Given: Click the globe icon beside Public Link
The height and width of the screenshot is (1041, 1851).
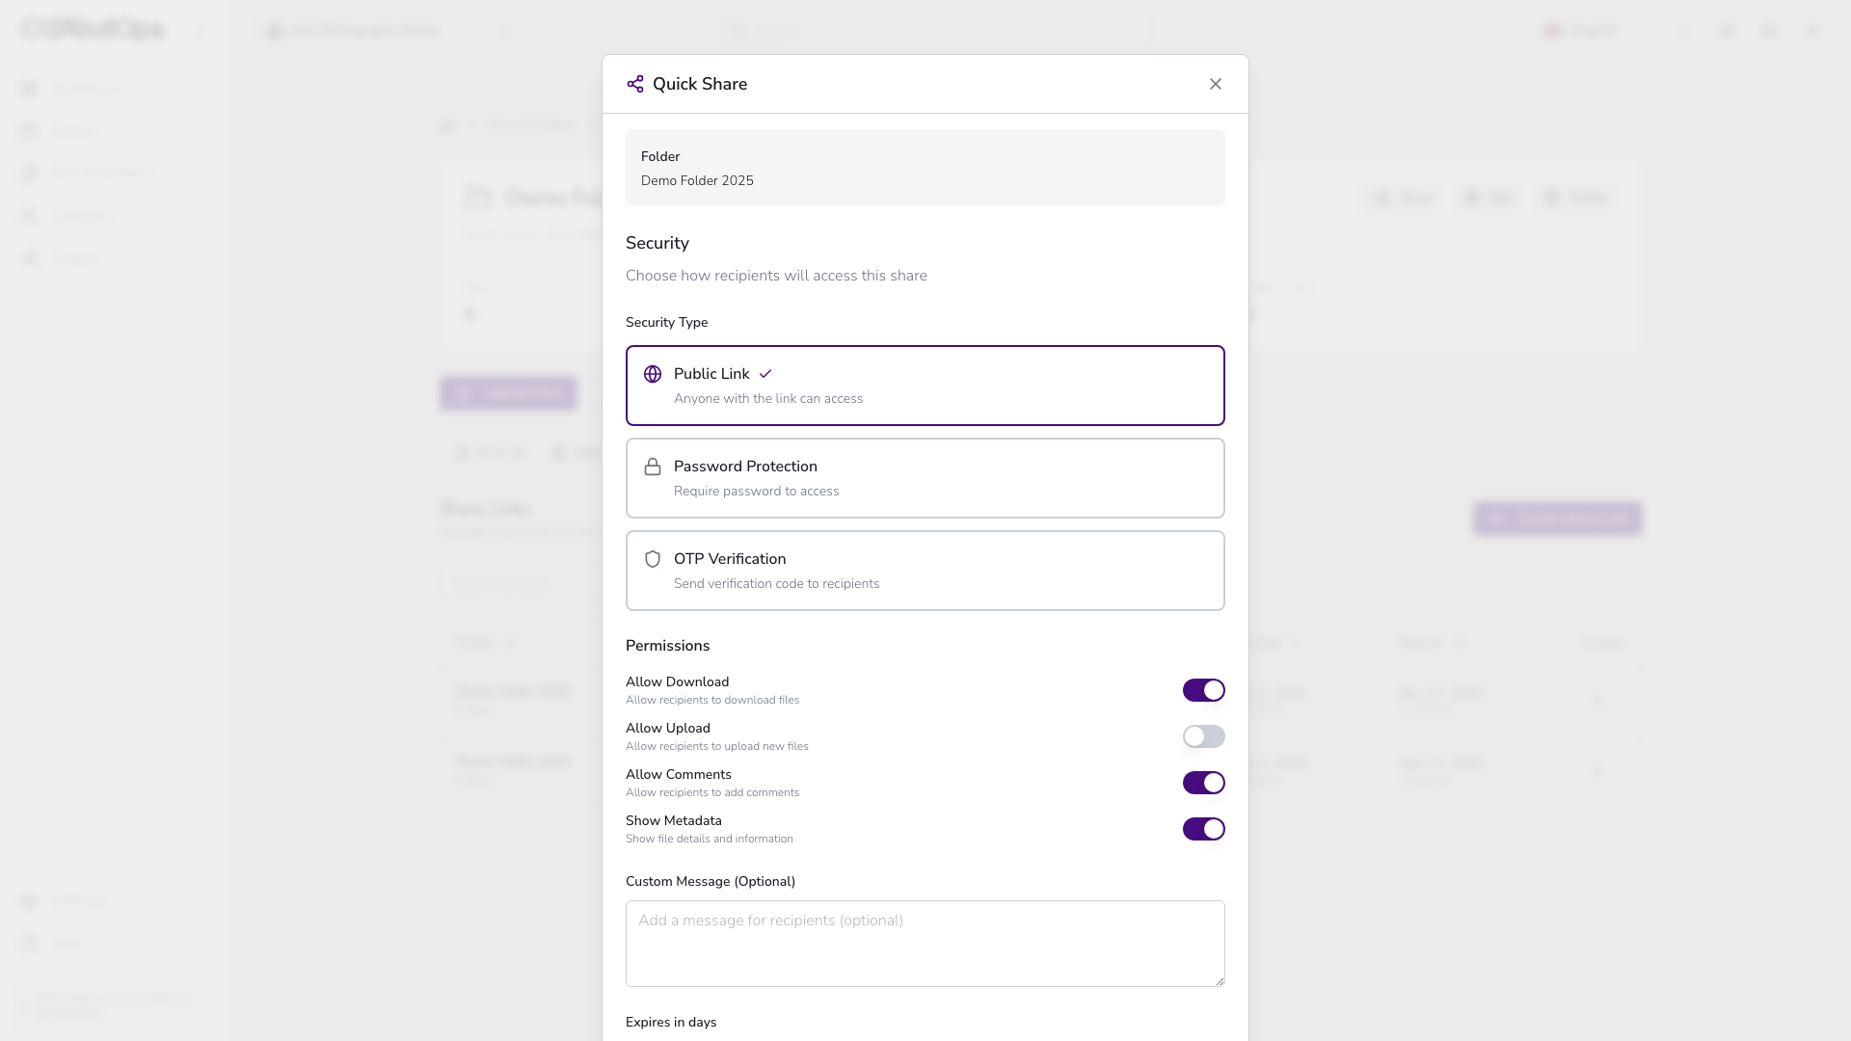Looking at the screenshot, I should pos(653,374).
